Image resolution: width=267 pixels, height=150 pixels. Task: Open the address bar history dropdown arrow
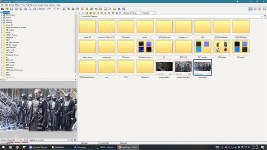(x=262, y=17)
